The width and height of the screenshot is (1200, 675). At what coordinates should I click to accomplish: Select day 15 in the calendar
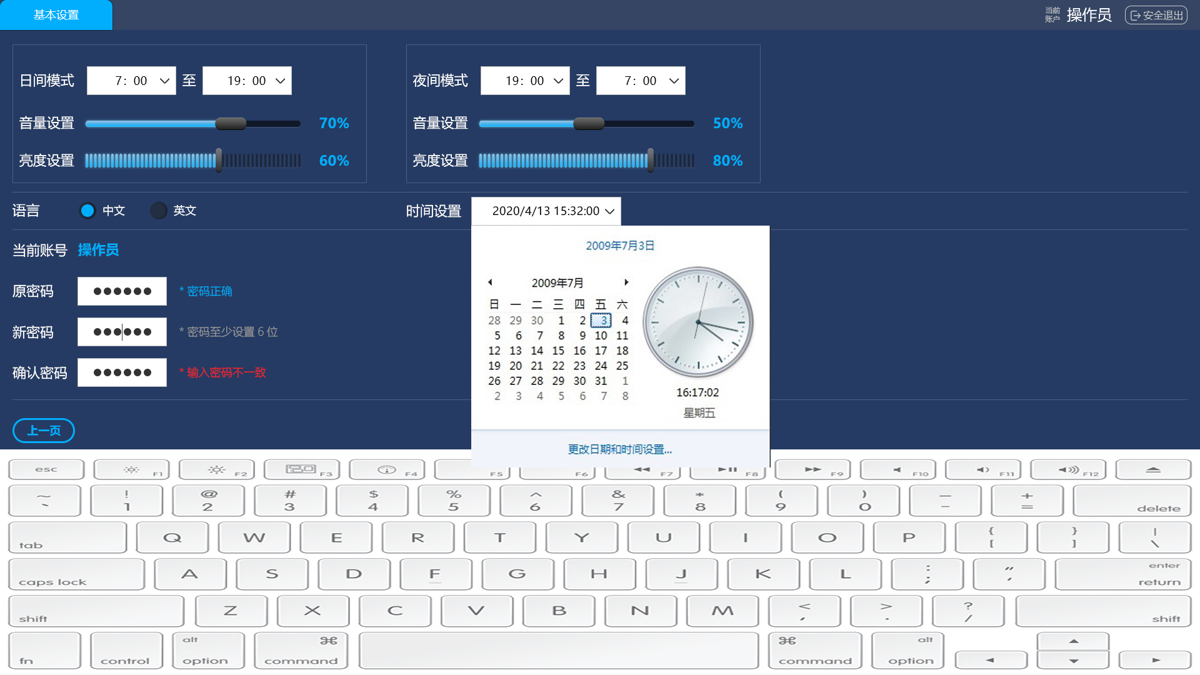click(x=558, y=351)
